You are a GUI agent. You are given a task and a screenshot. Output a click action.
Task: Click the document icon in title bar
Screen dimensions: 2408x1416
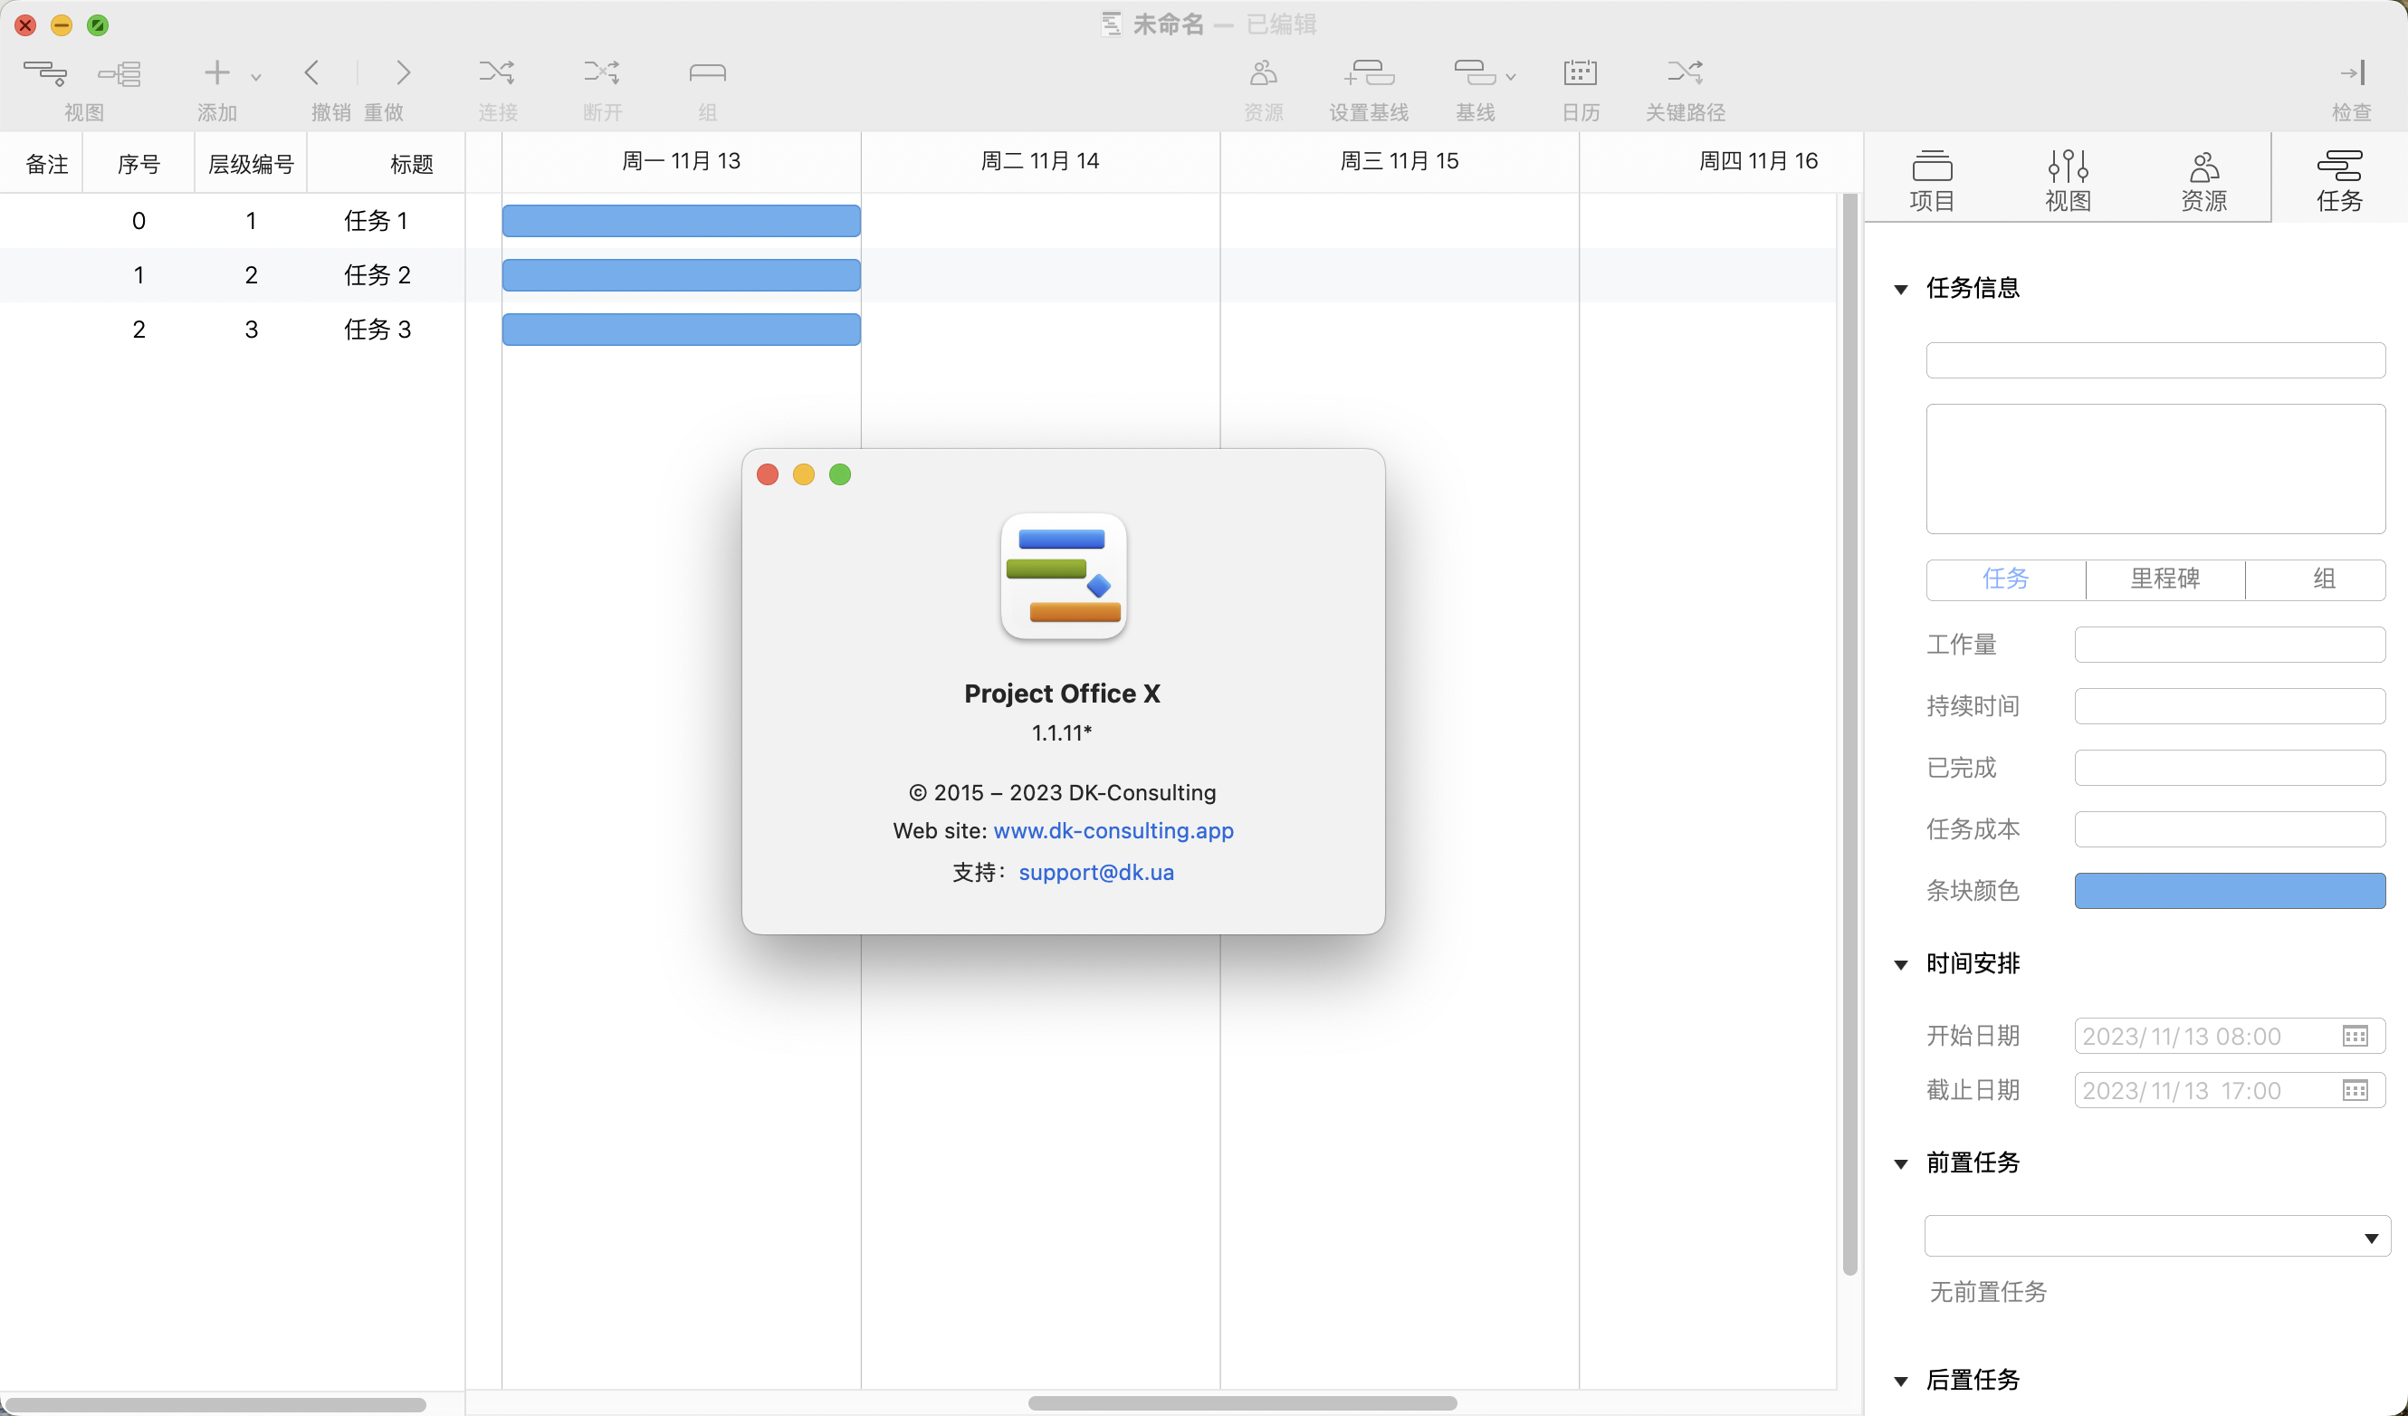(1111, 24)
